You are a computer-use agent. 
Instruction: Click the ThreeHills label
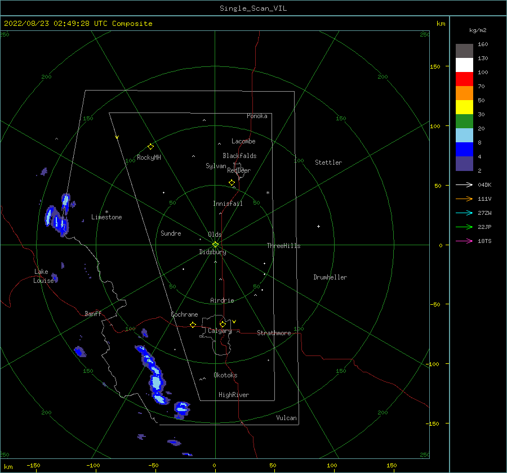point(283,246)
